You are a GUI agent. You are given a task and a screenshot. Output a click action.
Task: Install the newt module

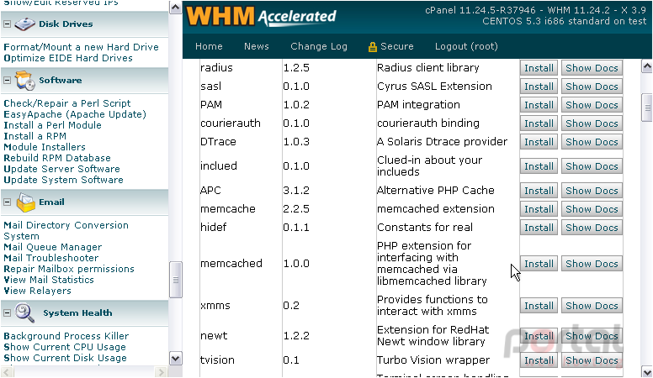click(539, 336)
